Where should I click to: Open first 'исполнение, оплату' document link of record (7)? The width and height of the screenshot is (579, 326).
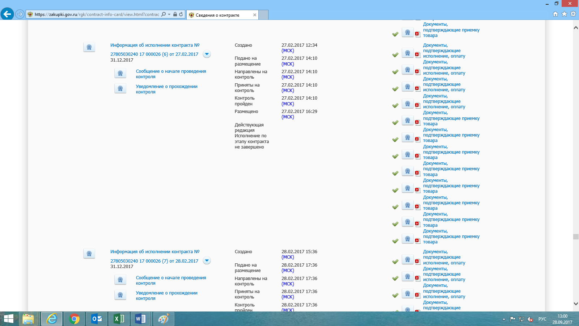coord(444,257)
